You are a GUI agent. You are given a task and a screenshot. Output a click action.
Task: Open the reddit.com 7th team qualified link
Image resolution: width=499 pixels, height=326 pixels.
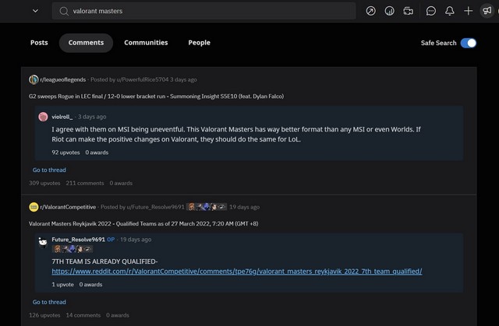tap(236, 271)
